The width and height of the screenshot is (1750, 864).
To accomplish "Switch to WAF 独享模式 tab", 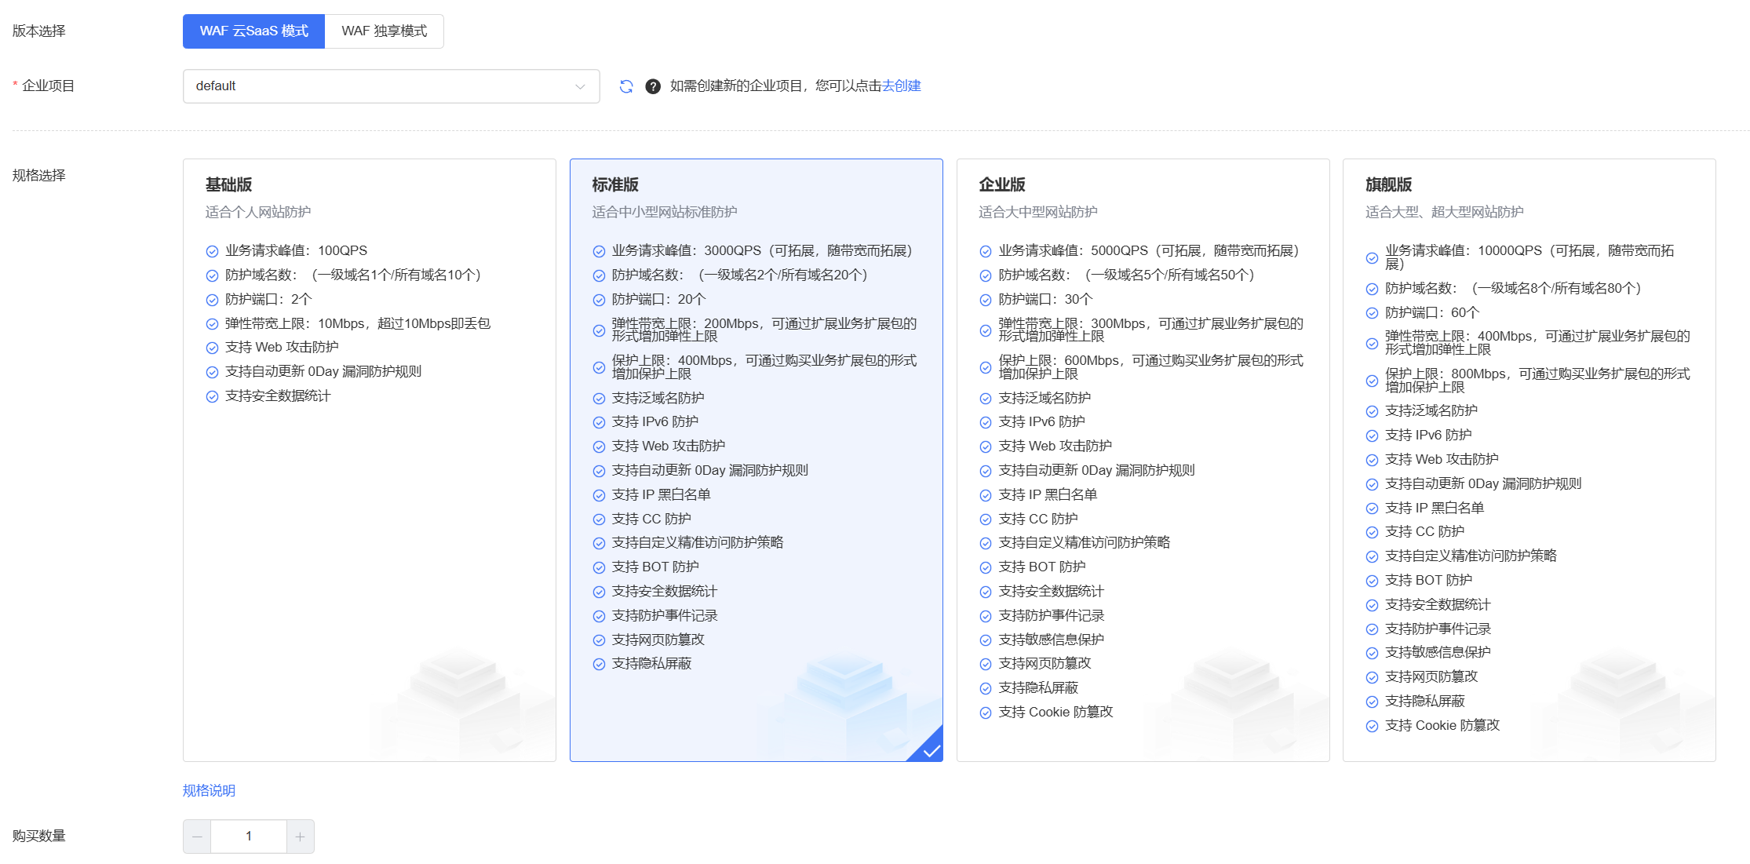I will 384,31.
